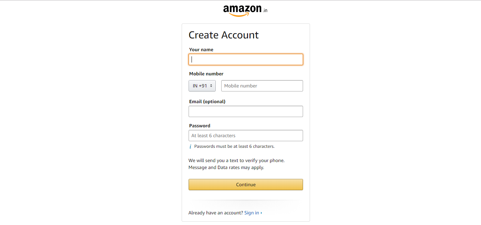
Task: Click the 'Mobile number' field label
Action: (206, 74)
